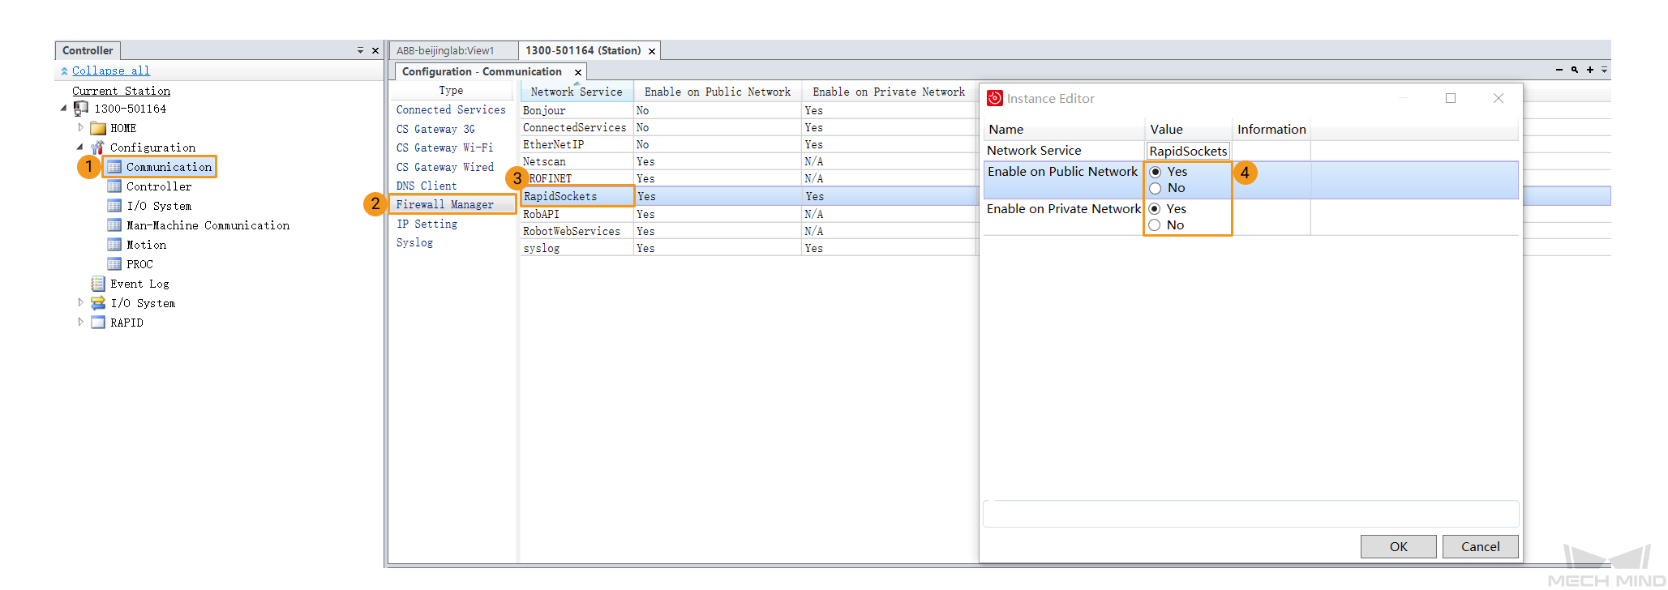Select the Firewall Manager type
The width and height of the screenshot is (1668, 590).
coord(444,204)
